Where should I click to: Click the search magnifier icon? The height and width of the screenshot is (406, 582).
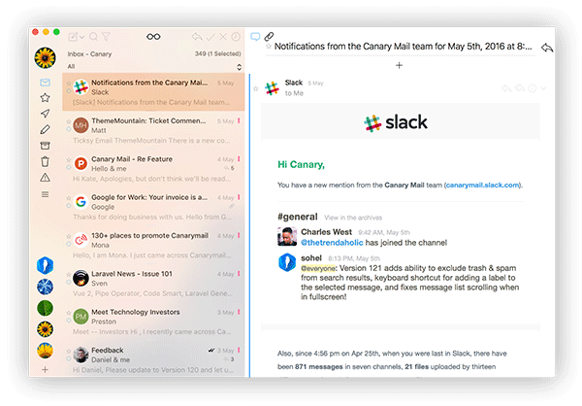(x=93, y=37)
